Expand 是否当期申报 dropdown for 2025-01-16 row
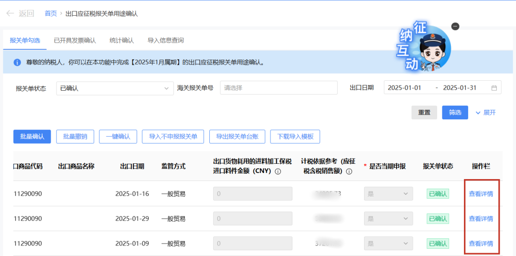 (388, 193)
